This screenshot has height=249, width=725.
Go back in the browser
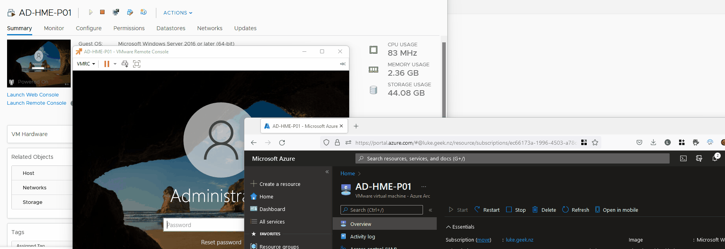[254, 143]
